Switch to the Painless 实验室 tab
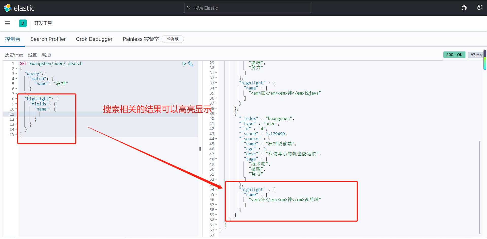The height and width of the screenshot is (239, 487). [x=141, y=39]
